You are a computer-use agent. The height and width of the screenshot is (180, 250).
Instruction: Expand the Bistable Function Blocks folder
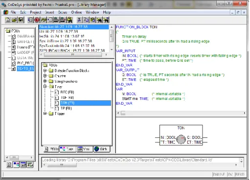point(45,70)
